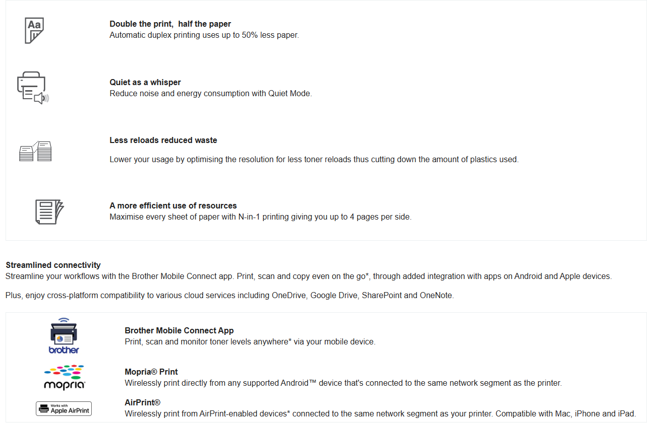Click the toner reloads plastics description line
This screenshot has width=647, height=423.
pyautogui.click(x=314, y=159)
